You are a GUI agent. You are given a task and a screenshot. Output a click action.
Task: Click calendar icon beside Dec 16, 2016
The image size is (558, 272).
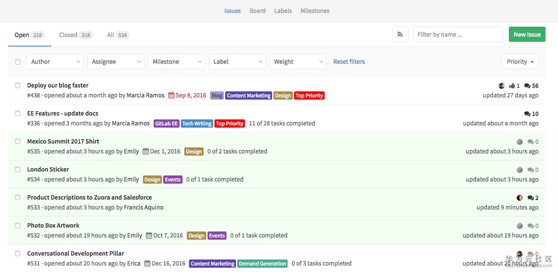(147, 263)
